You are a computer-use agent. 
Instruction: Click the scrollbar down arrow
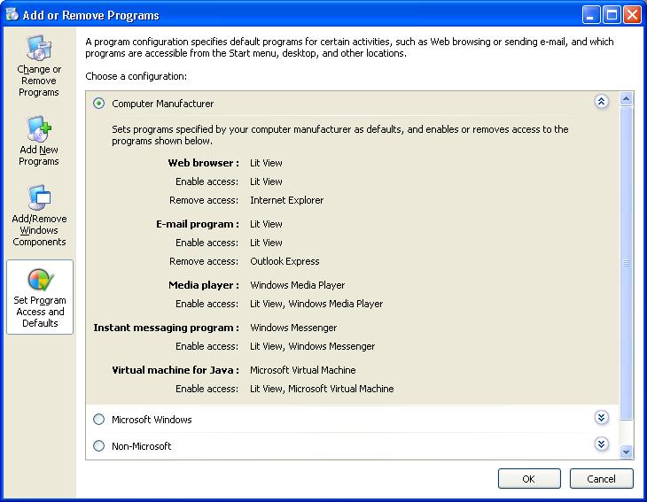click(x=626, y=452)
